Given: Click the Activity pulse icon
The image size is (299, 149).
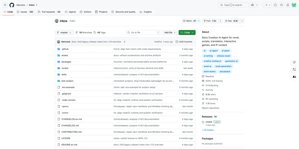Looking at the screenshot, I should pyautogui.click(x=203, y=90).
